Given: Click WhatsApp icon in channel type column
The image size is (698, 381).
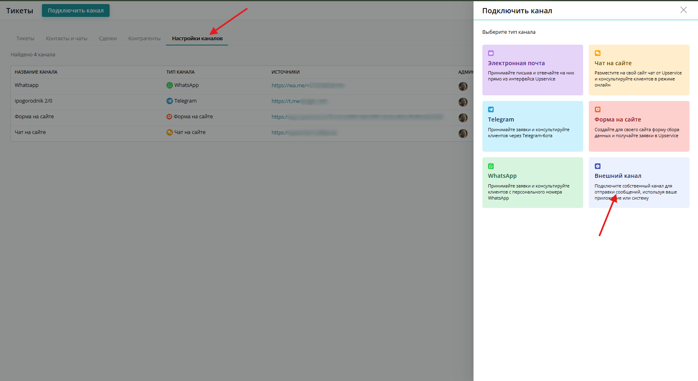Looking at the screenshot, I should [x=170, y=85].
